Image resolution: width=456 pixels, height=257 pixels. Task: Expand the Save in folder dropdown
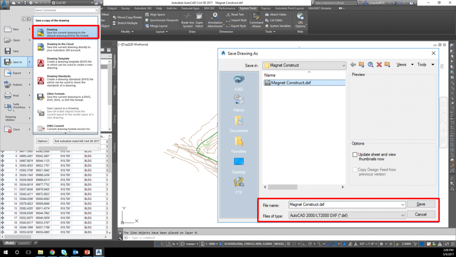344,65
